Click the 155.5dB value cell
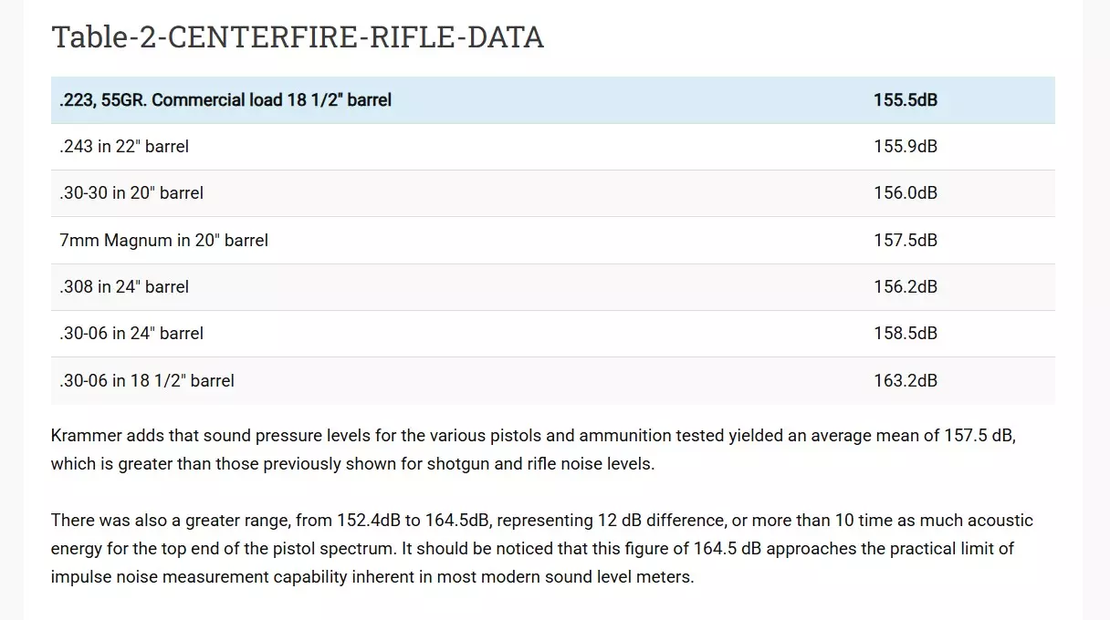 (x=906, y=100)
